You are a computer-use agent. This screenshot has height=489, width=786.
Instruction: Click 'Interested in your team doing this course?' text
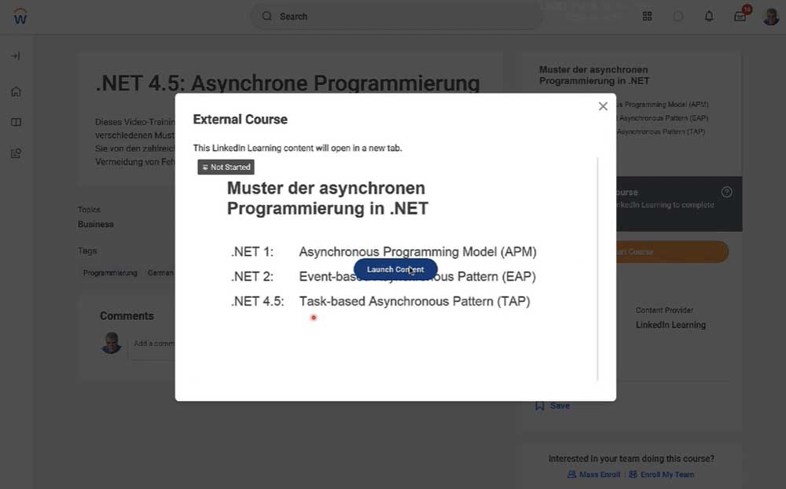point(631,458)
